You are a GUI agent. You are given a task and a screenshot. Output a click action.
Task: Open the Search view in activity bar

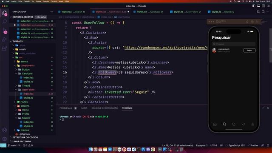5,22
